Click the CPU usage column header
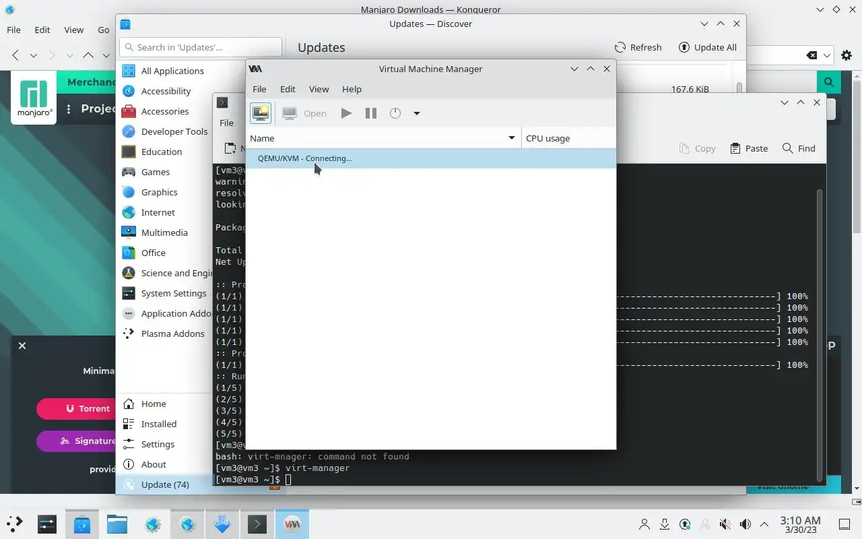This screenshot has height=539, width=862. point(569,138)
